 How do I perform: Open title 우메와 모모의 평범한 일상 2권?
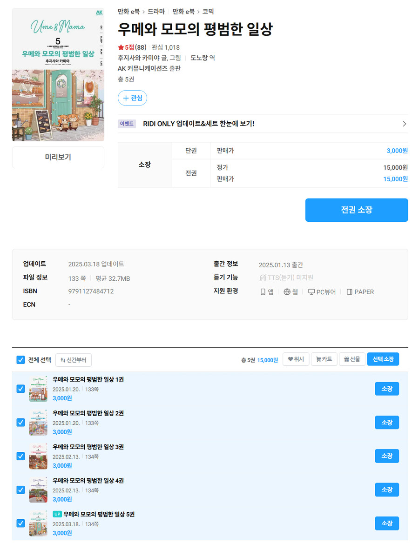click(x=88, y=413)
